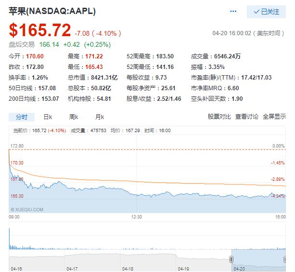Click the timestamp 04-20 16:00:02 美东时间

point(248,33)
